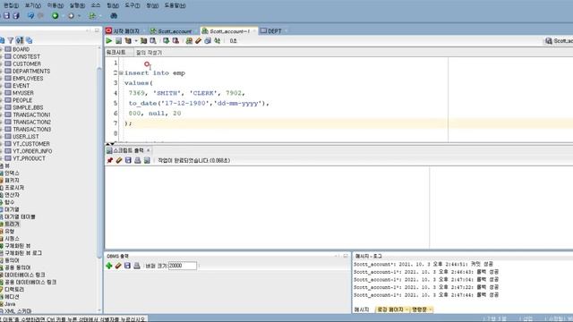Collapse the insert statement fold marker
The image size is (573, 322).
[121, 73]
